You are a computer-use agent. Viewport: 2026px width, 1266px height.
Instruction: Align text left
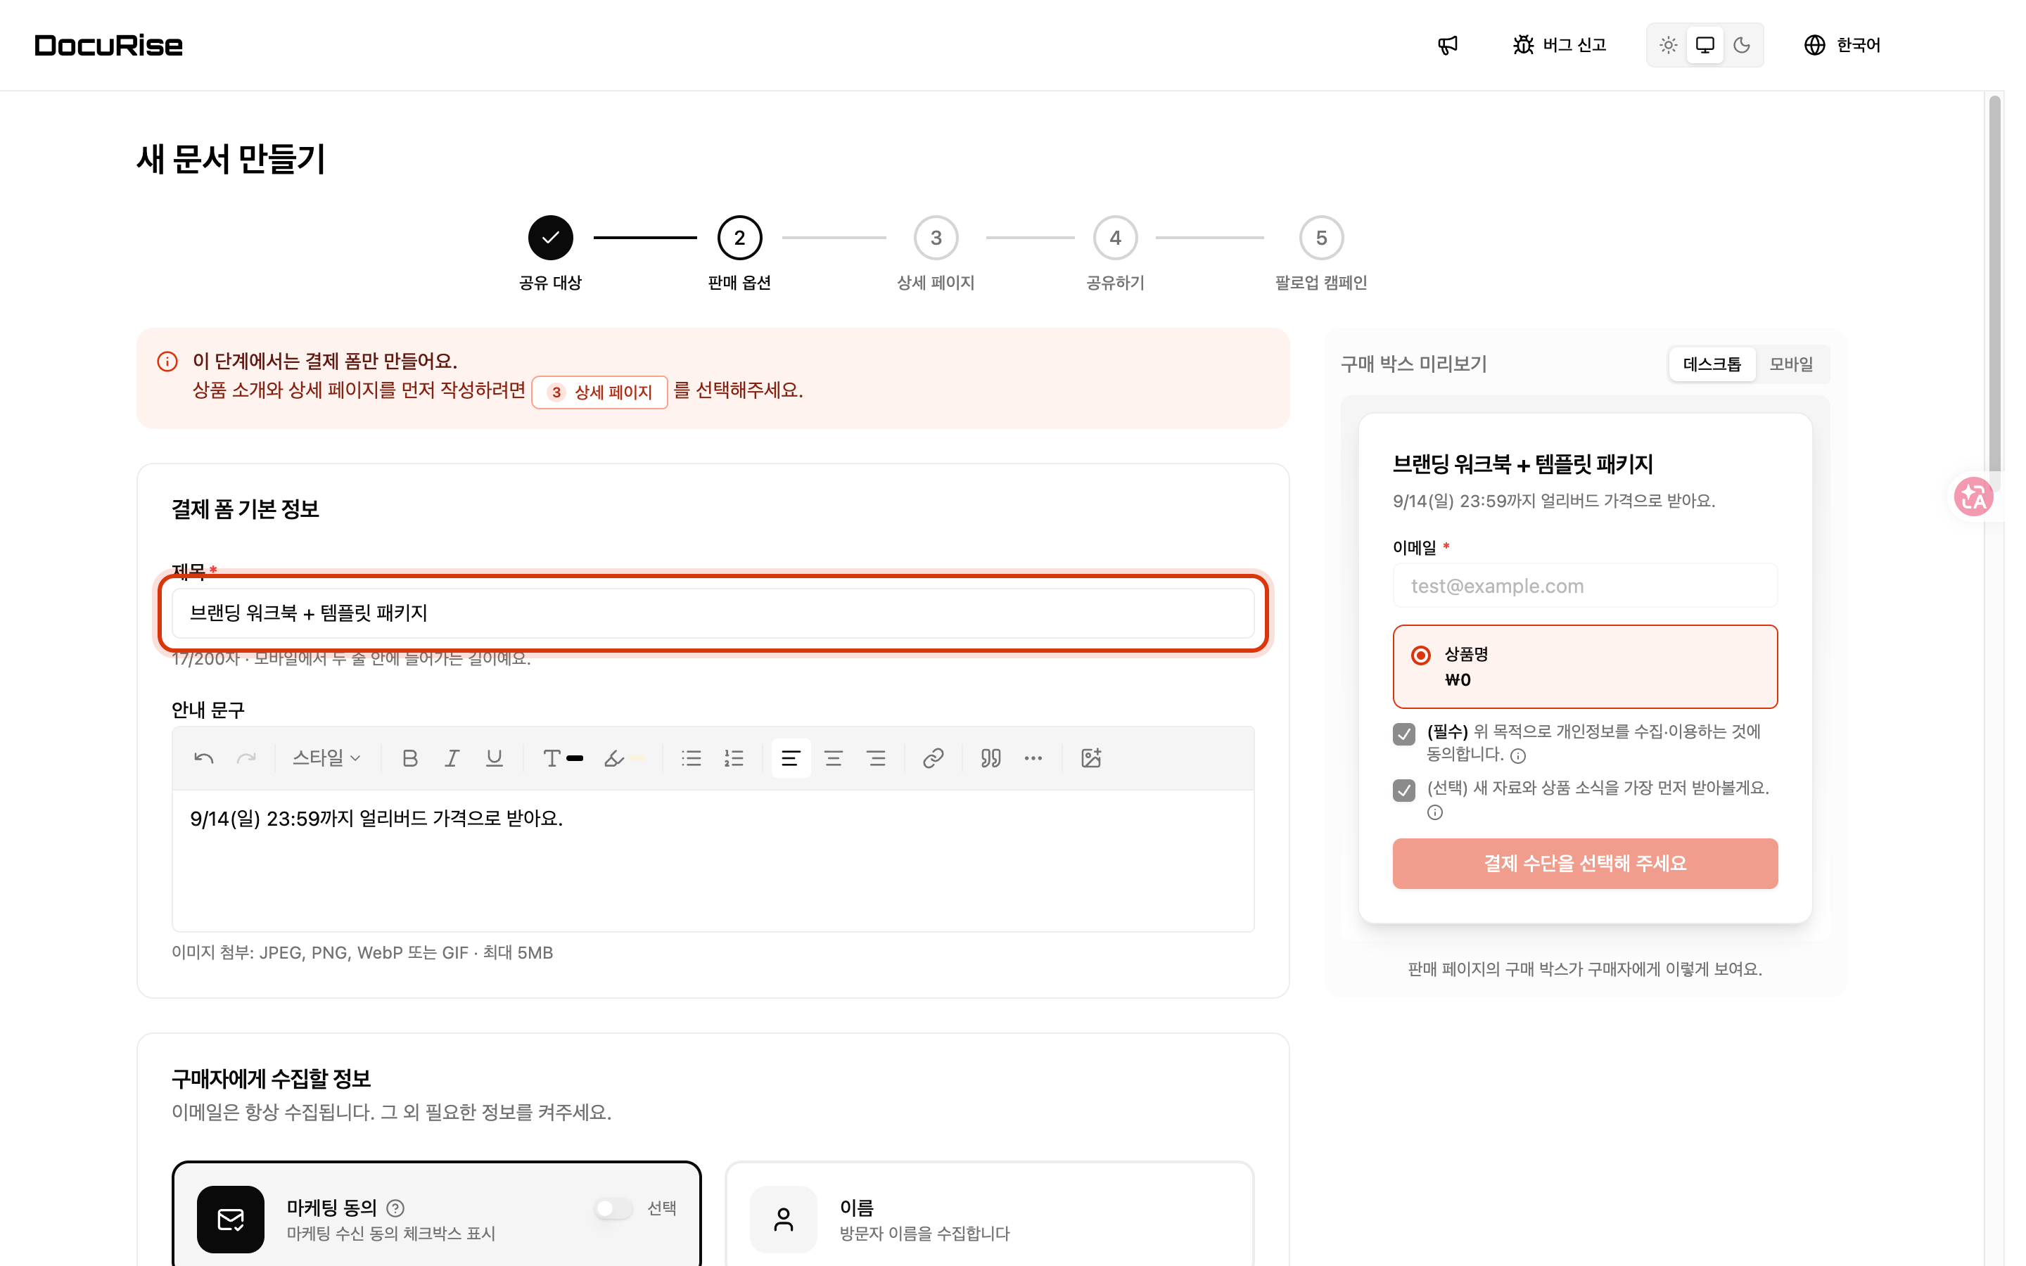pyautogui.click(x=790, y=759)
